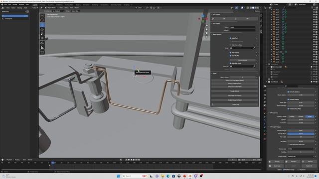
Task: Open the timeline Playback menu
Action: (9, 160)
